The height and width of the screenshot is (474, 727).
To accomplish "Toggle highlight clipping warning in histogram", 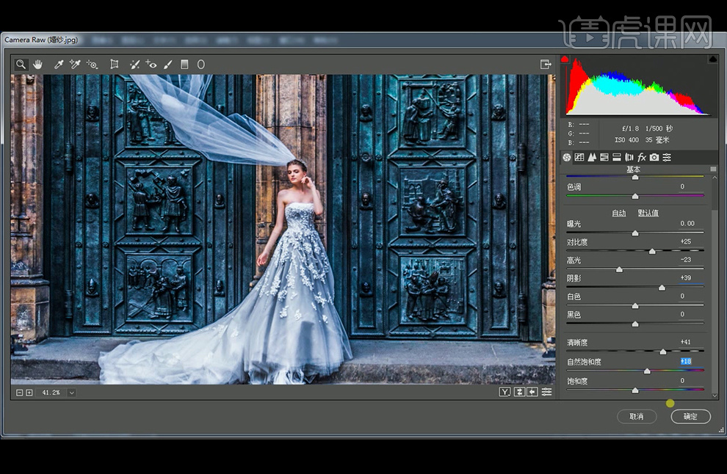I will click(x=712, y=59).
